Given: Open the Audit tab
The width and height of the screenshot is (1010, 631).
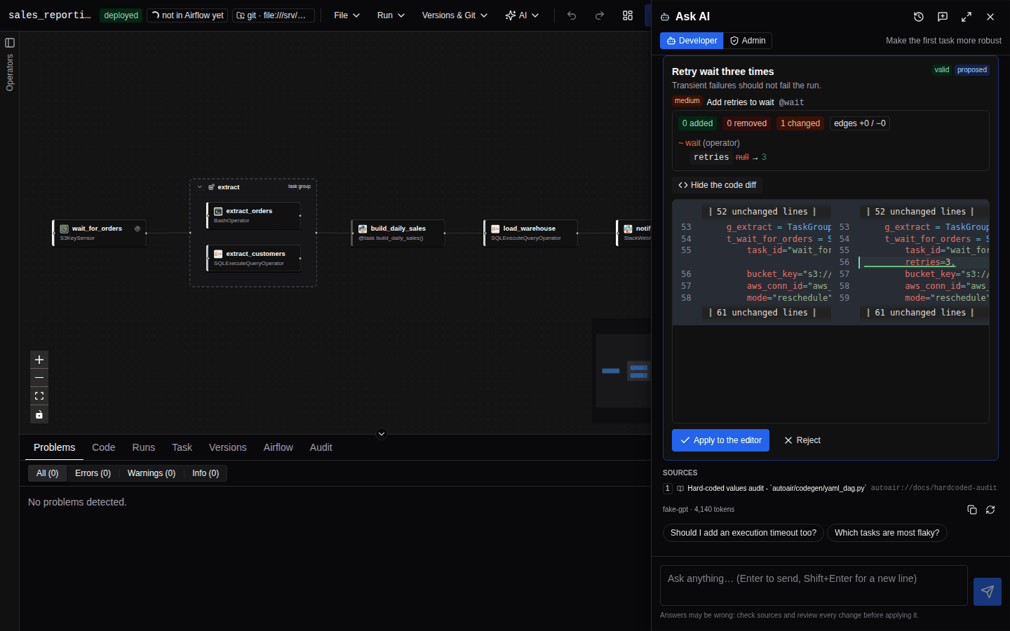Looking at the screenshot, I should pos(321,447).
